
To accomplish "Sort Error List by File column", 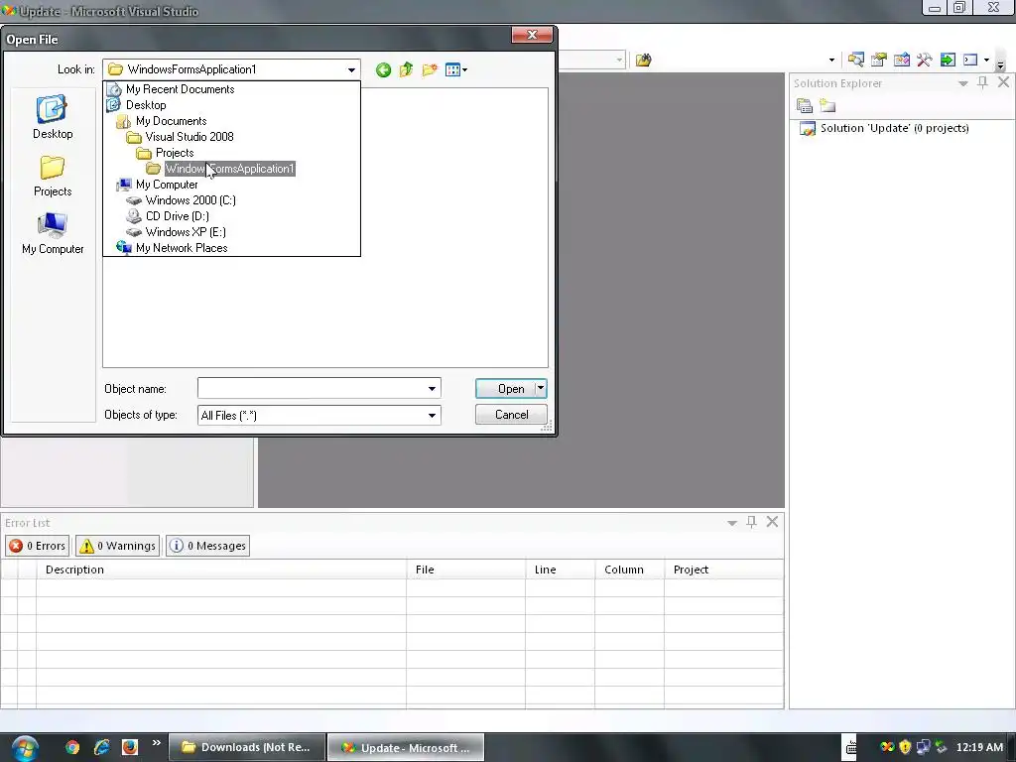I will pos(466,570).
